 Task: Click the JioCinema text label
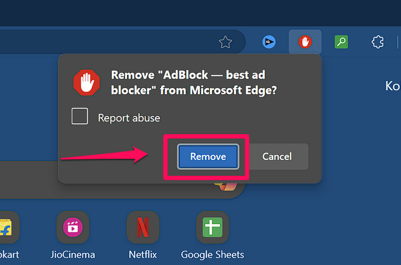(x=73, y=254)
